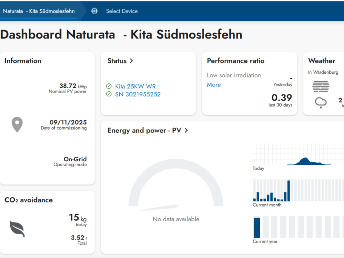Select Naturata - Kita Südmoslesfehn breadcrumb tab
The height and width of the screenshot is (258, 344).
click(x=39, y=11)
